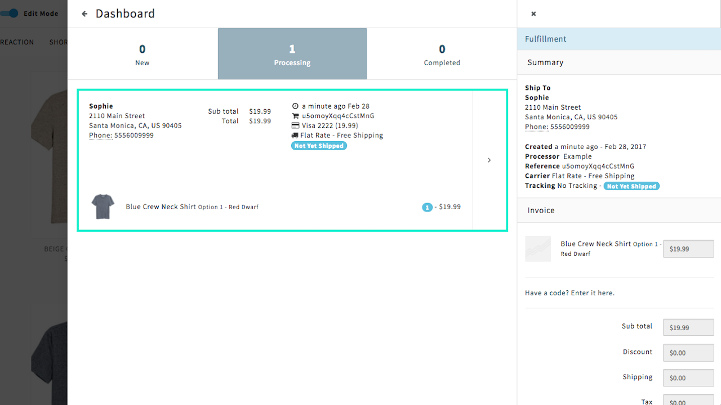Expand Sophie's order with the right chevron
721x405 pixels.
pyautogui.click(x=489, y=160)
